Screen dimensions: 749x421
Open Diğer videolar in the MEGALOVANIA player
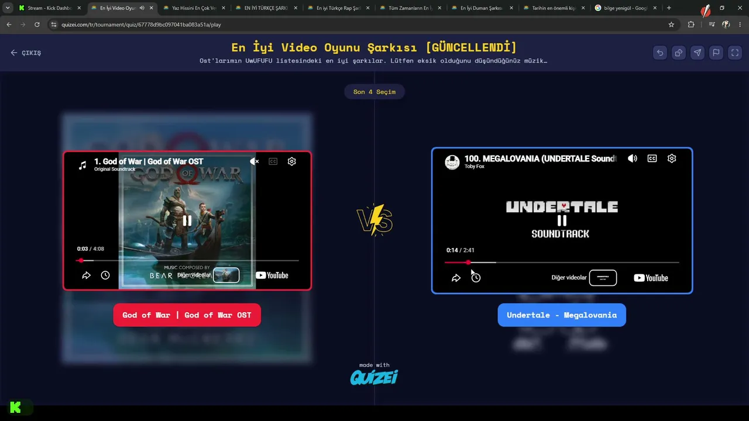[584, 278]
